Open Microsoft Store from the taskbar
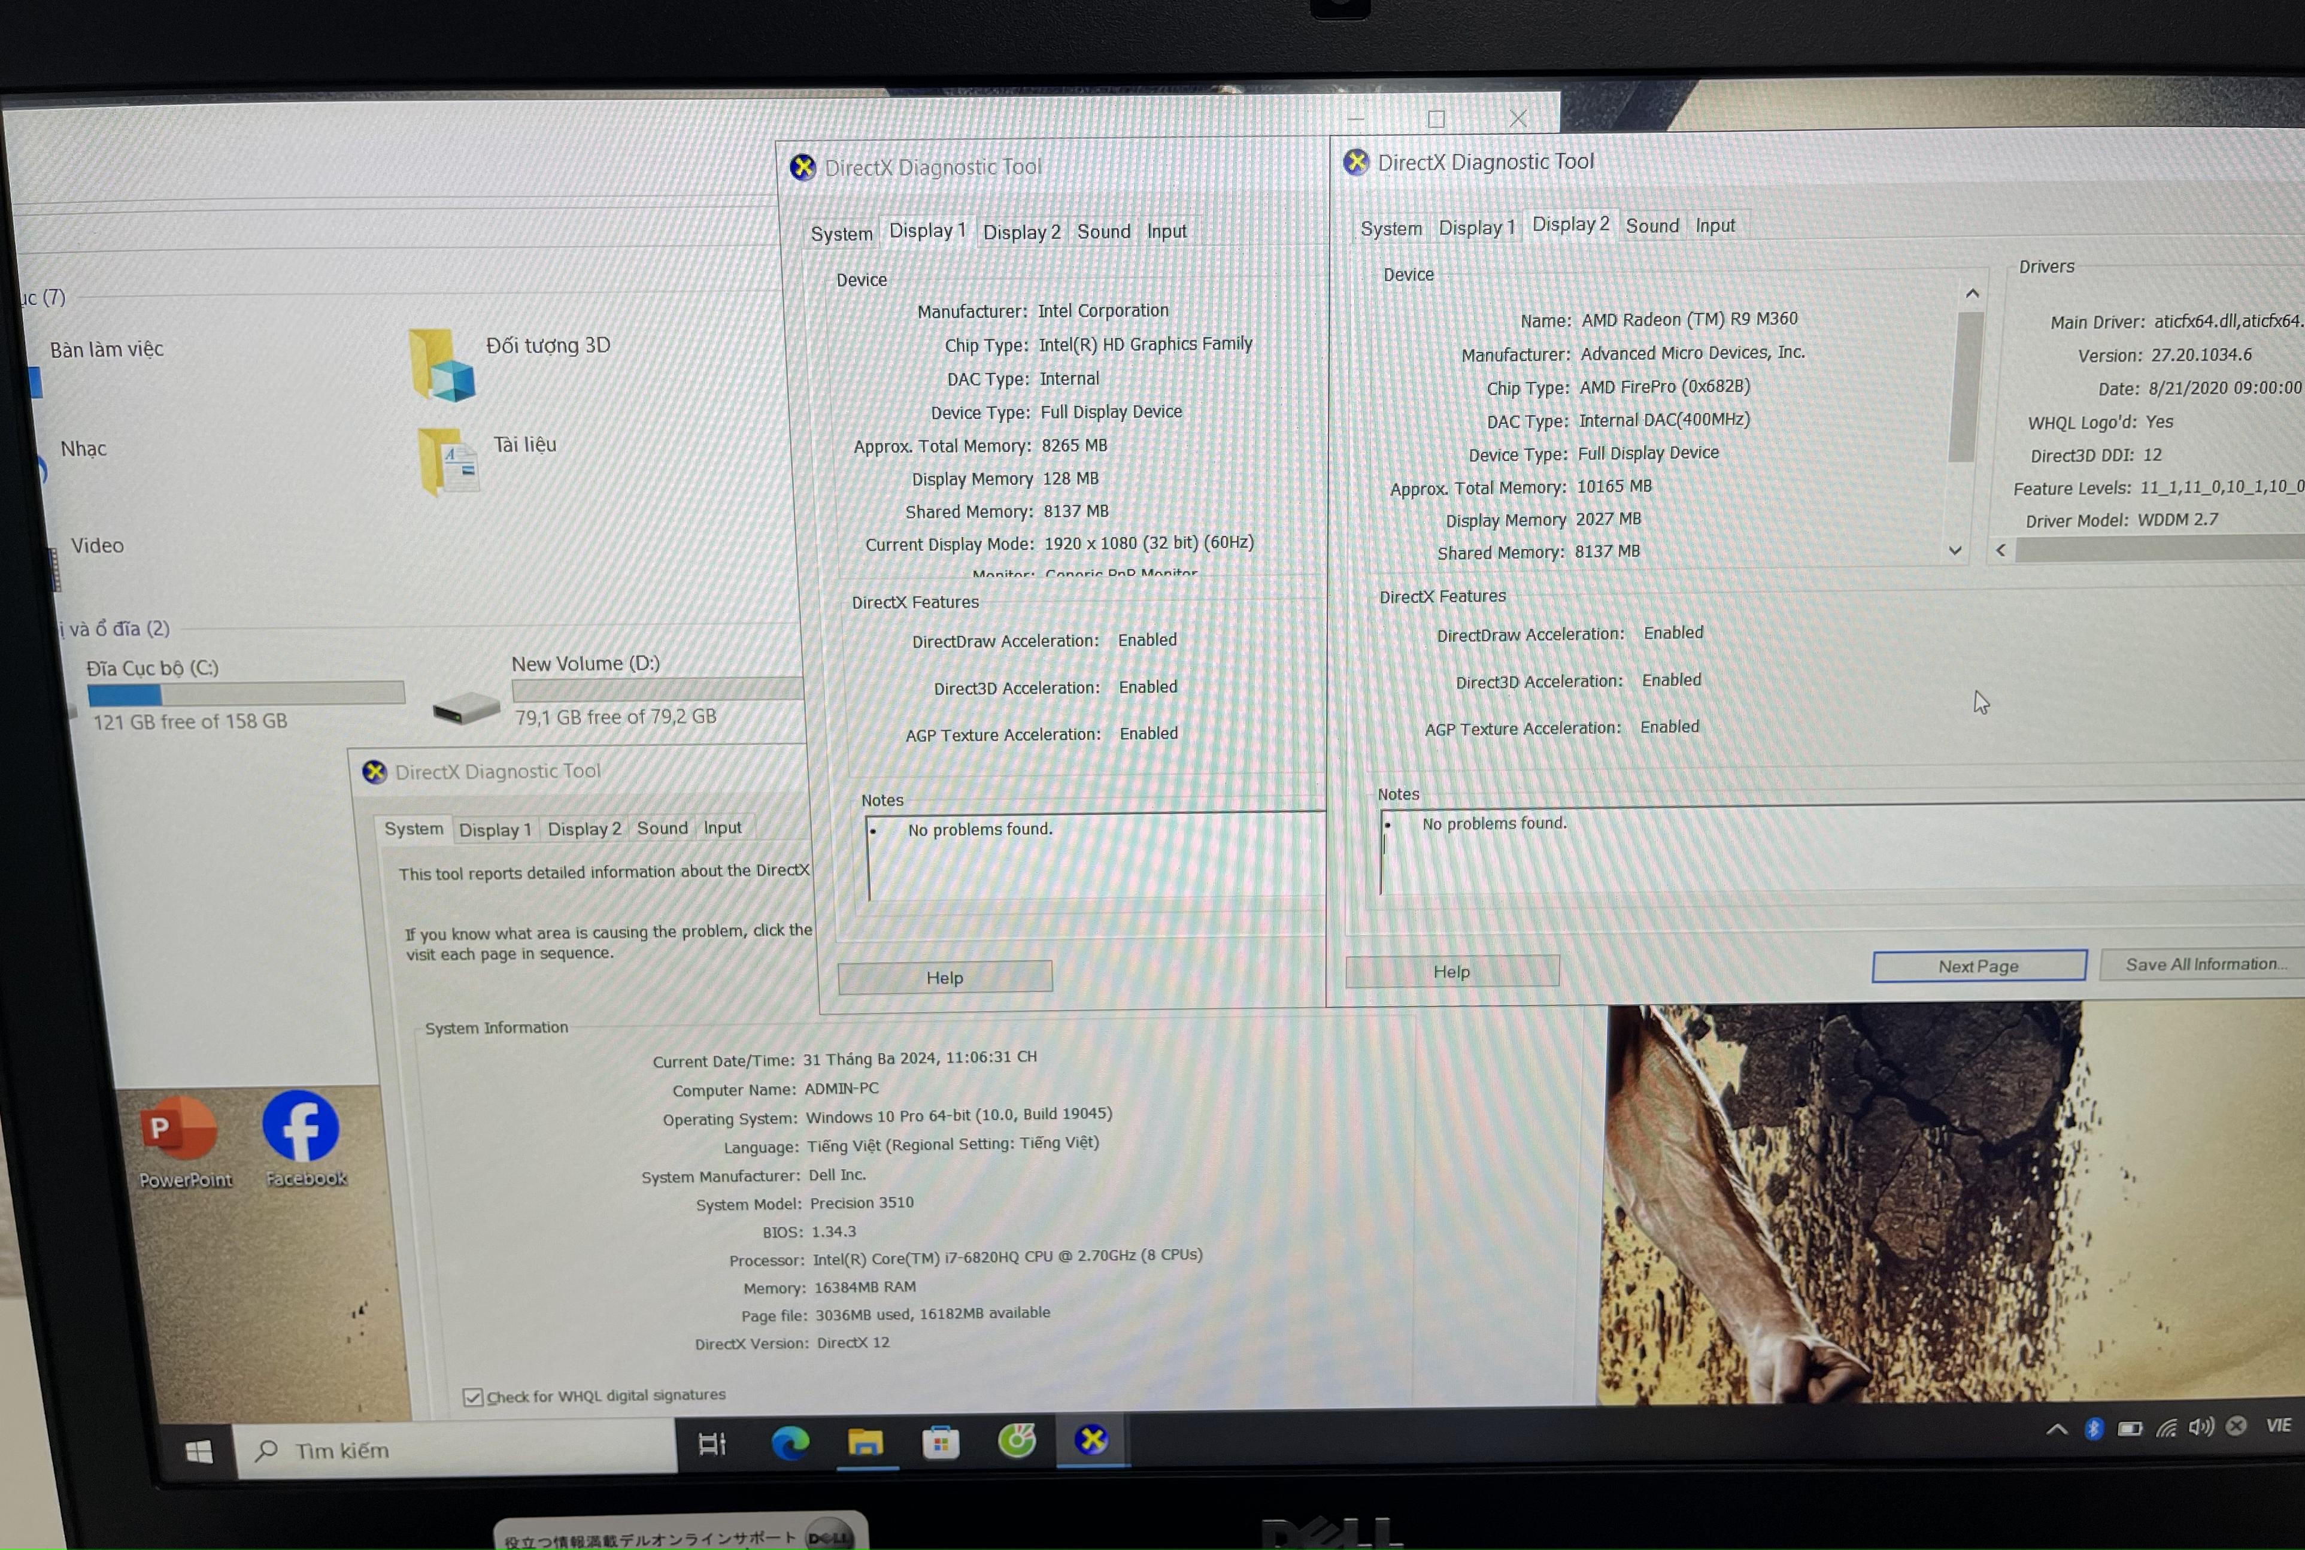Image resolution: width=2305 pixels, height=1550 pixels. tap(940, 1442)
